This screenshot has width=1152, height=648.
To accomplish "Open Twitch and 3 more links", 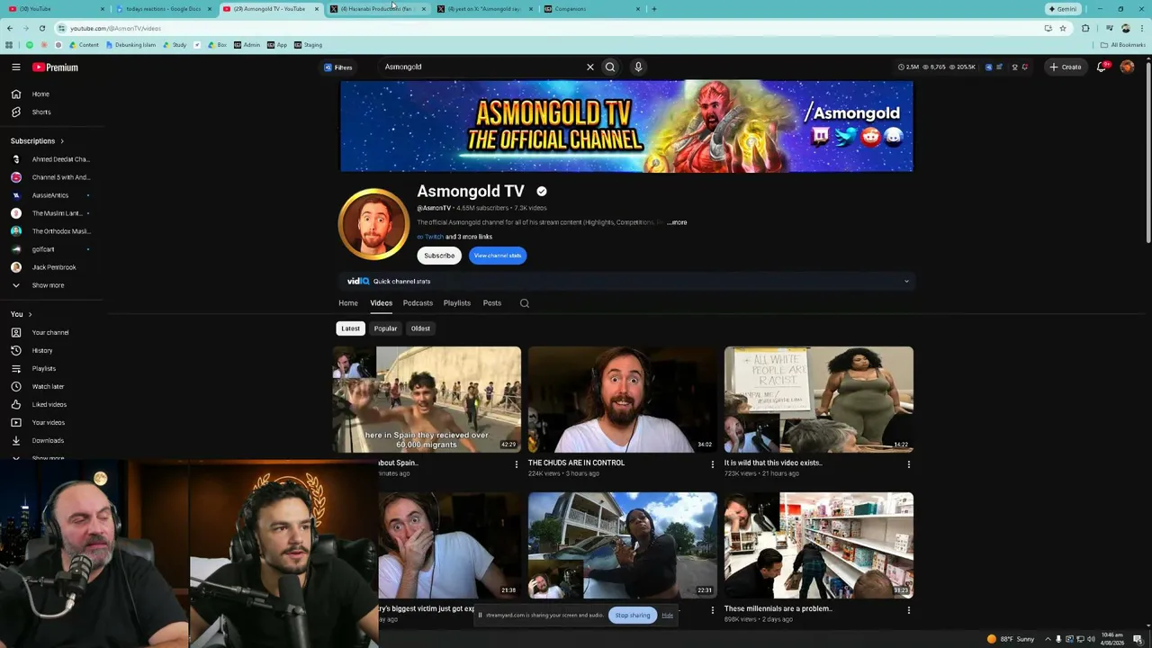I will tap(454, 237).
